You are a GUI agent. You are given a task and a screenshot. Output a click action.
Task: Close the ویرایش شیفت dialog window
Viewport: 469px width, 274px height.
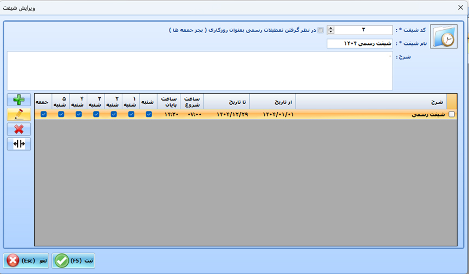pos(460,9)
